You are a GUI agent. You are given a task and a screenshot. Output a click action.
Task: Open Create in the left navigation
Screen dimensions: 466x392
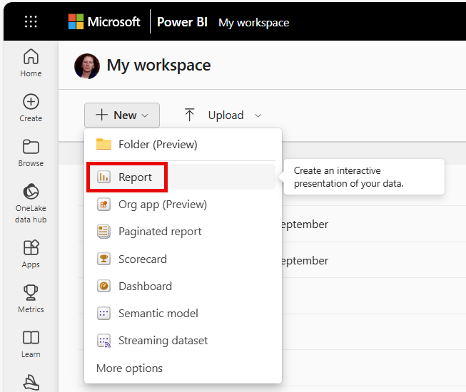tap(31, 108)
